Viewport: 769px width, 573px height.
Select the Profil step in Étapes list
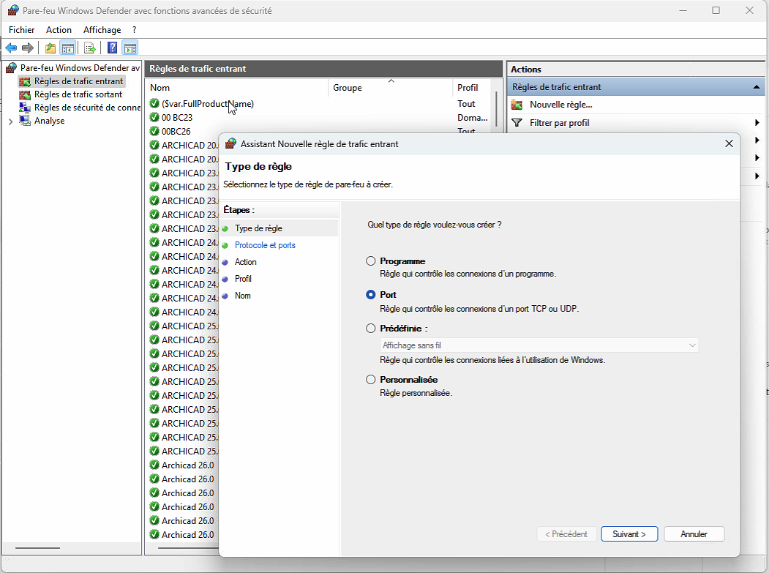[x=243, y=279]
